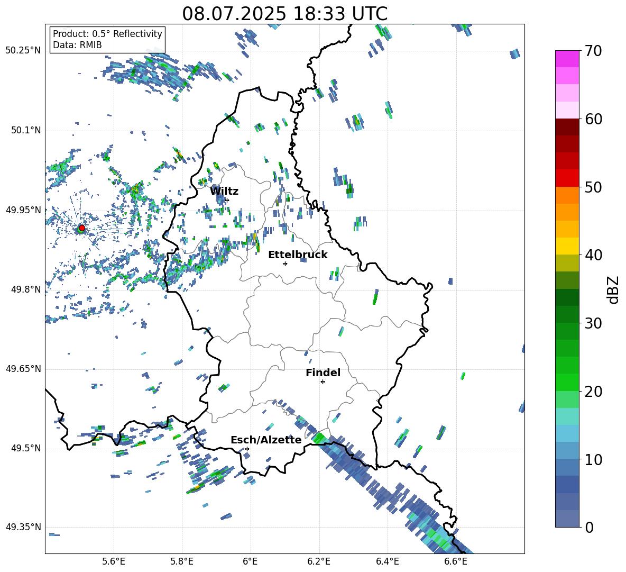Screen dimensions: 626x572
Task: Click the 50 label on colorbar
Action: pyautogui.click(x=593, y=187)
